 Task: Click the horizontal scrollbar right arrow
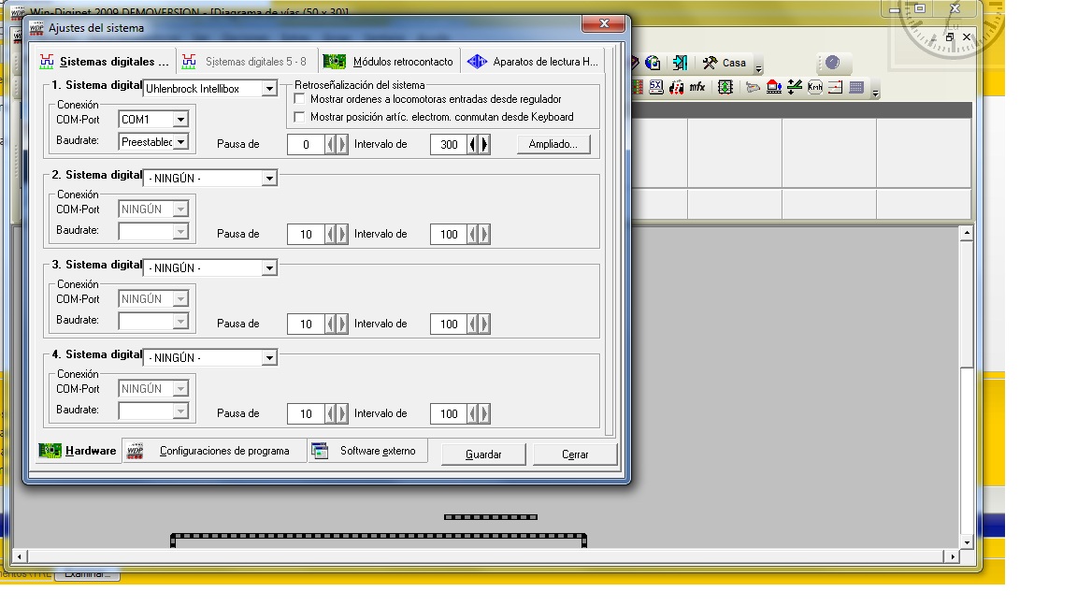pos(952,556)
